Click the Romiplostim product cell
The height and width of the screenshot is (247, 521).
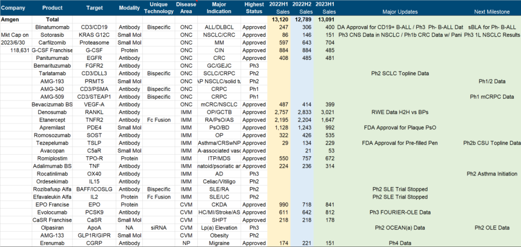tap(52, 158)
